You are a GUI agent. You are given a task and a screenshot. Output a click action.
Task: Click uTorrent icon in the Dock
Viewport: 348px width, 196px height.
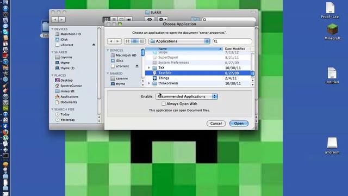click(x=5, y=138)
